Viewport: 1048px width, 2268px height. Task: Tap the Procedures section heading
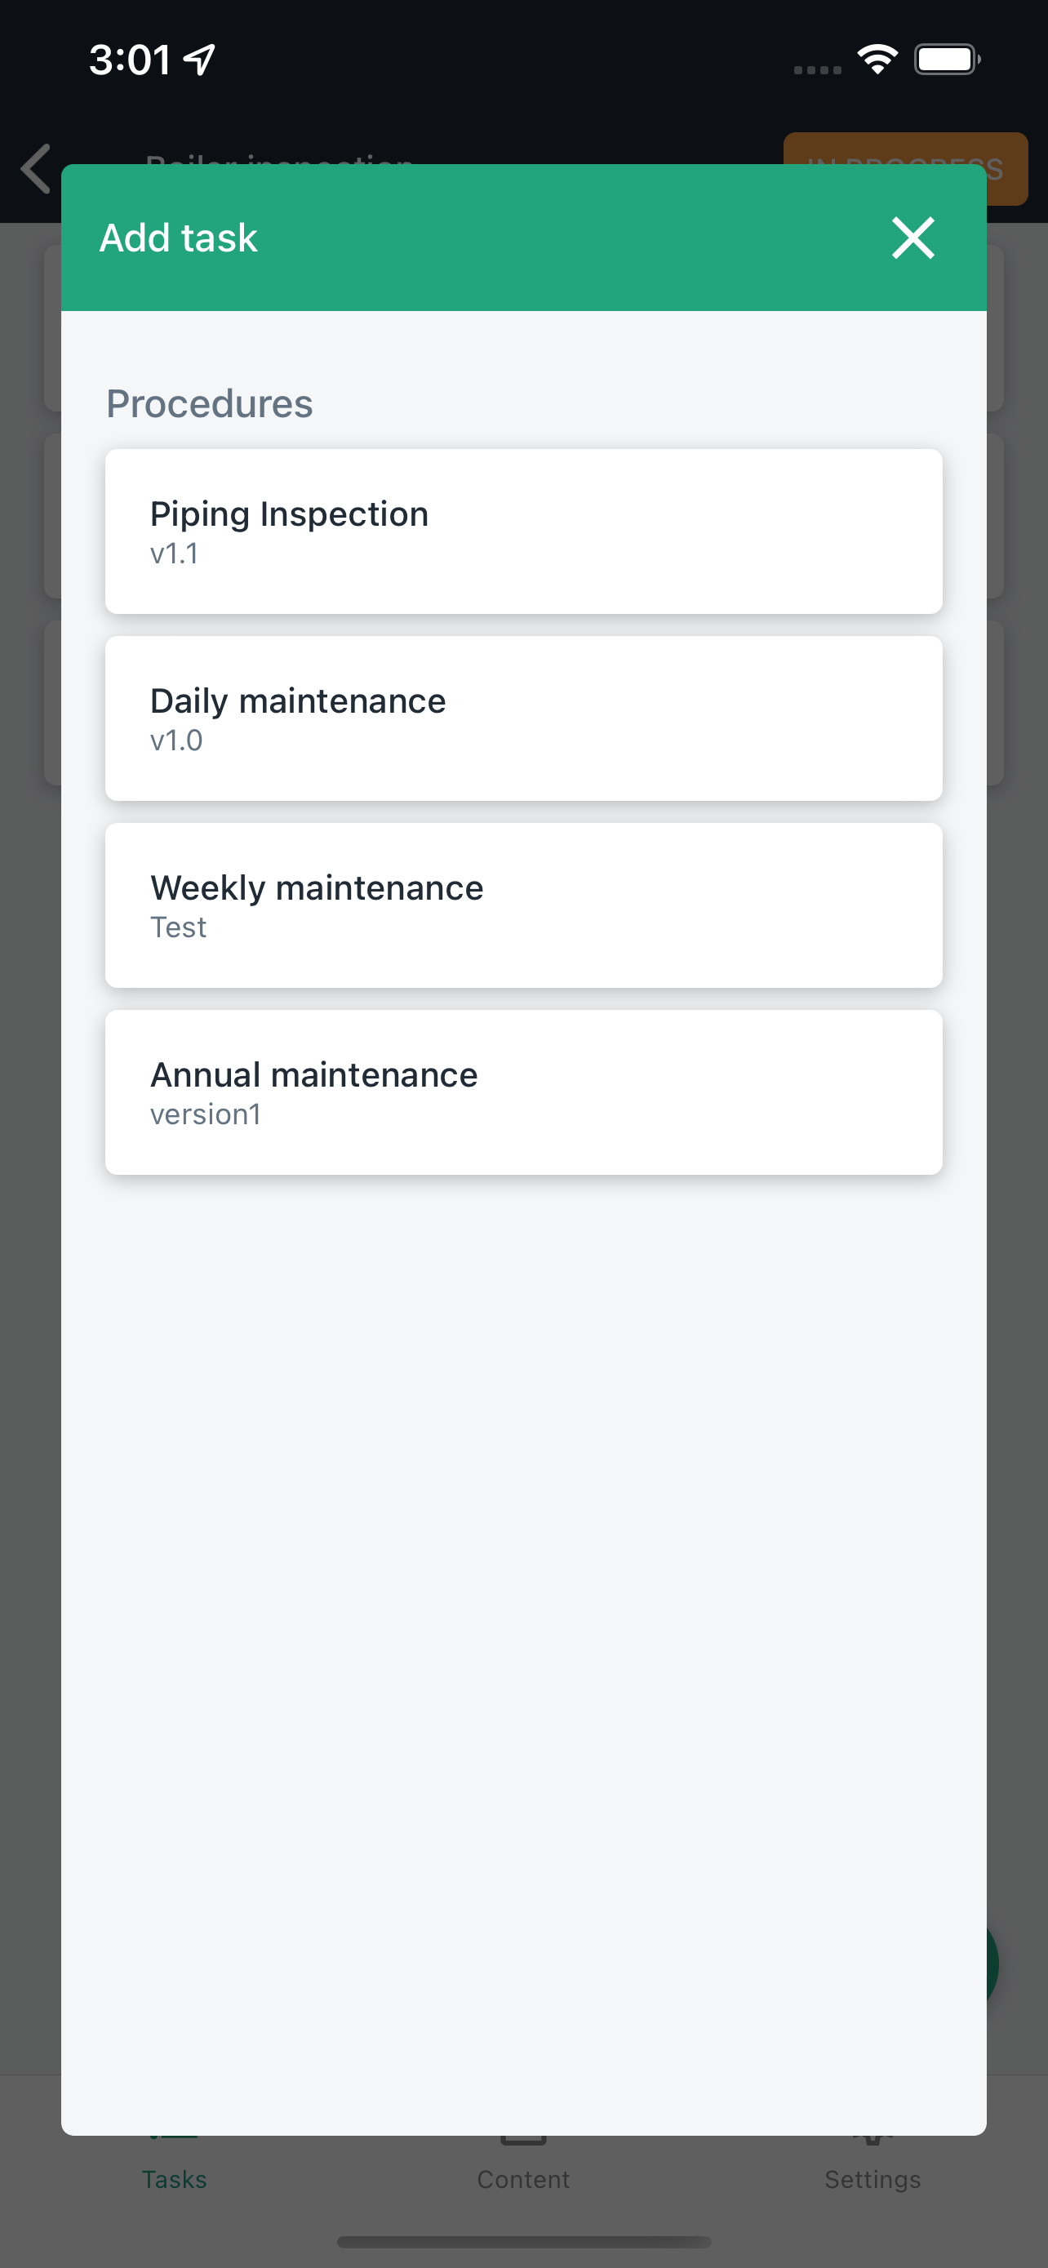coord(210,403)
